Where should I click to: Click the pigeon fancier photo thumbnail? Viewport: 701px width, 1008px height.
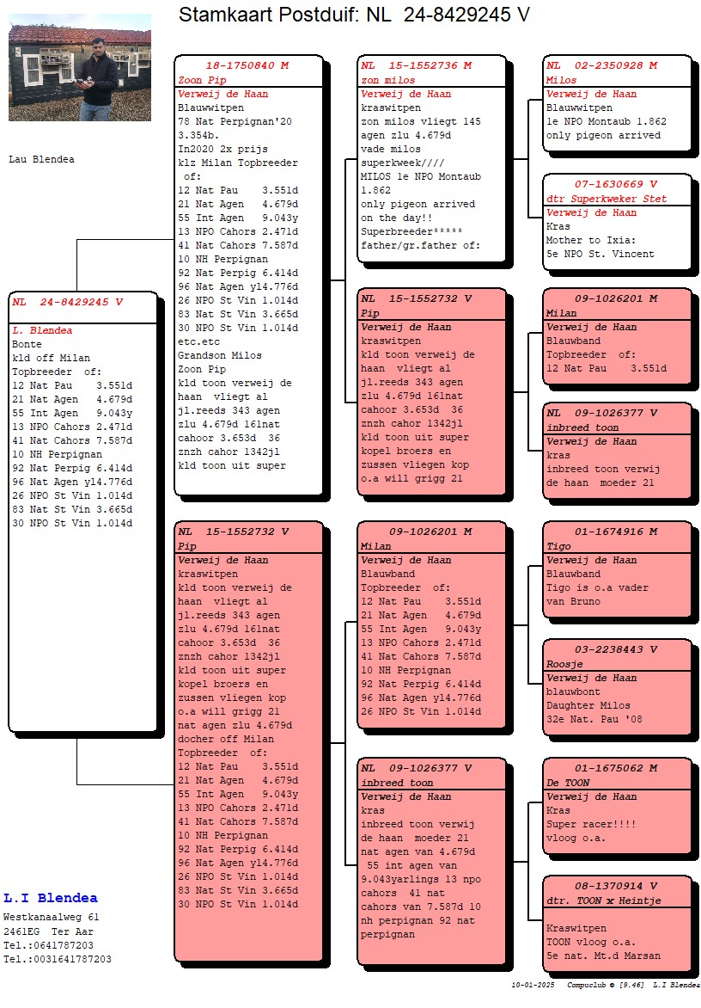point(79,67)
